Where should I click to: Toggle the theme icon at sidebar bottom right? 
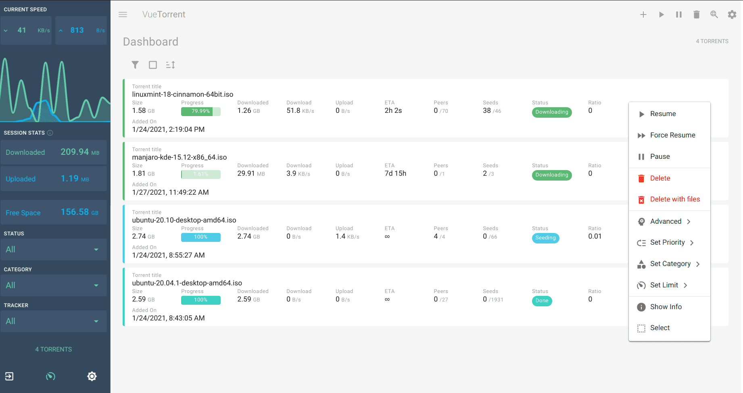tap(92, 376)
